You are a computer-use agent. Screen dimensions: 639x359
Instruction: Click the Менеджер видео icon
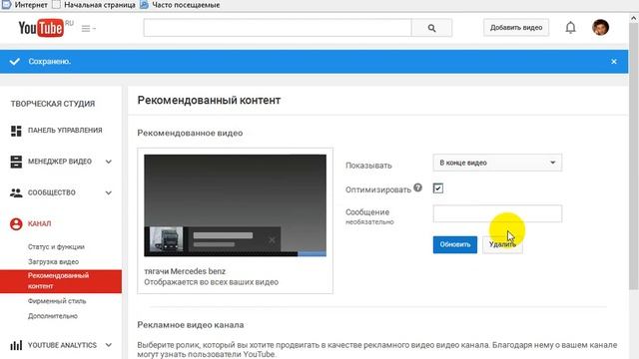pos(16,162)
